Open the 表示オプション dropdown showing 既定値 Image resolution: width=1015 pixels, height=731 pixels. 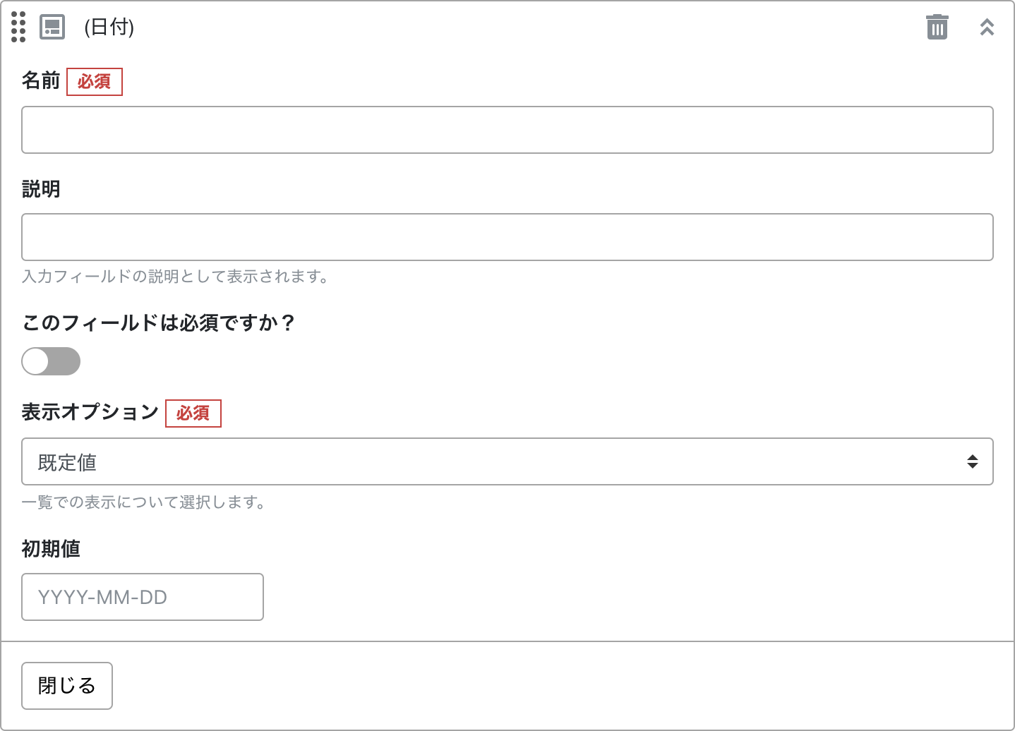point(494,461)
